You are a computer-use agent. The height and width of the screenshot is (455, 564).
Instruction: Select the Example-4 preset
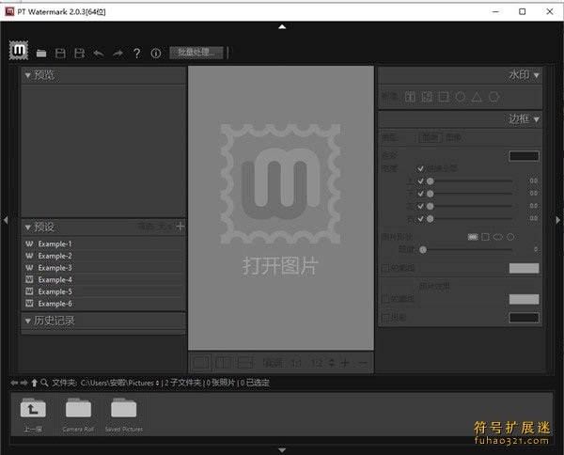(103, 279)
